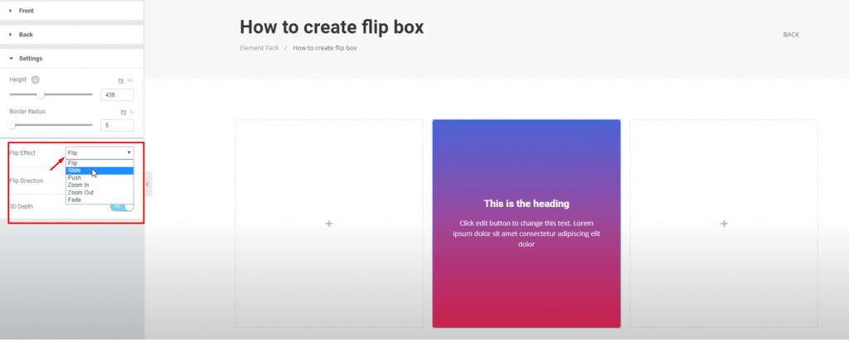Screen dimensions: 849x341
Task: Expand the Back section
Action: tap(26, 35)
